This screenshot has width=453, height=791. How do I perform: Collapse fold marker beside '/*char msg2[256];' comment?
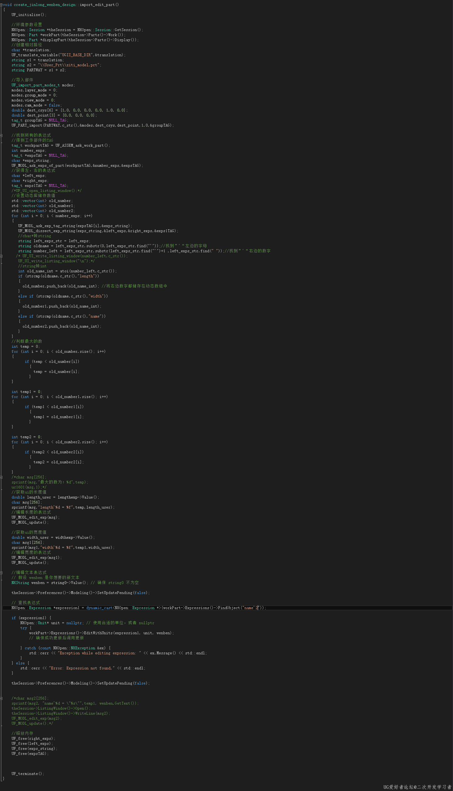tap(1, 698)
